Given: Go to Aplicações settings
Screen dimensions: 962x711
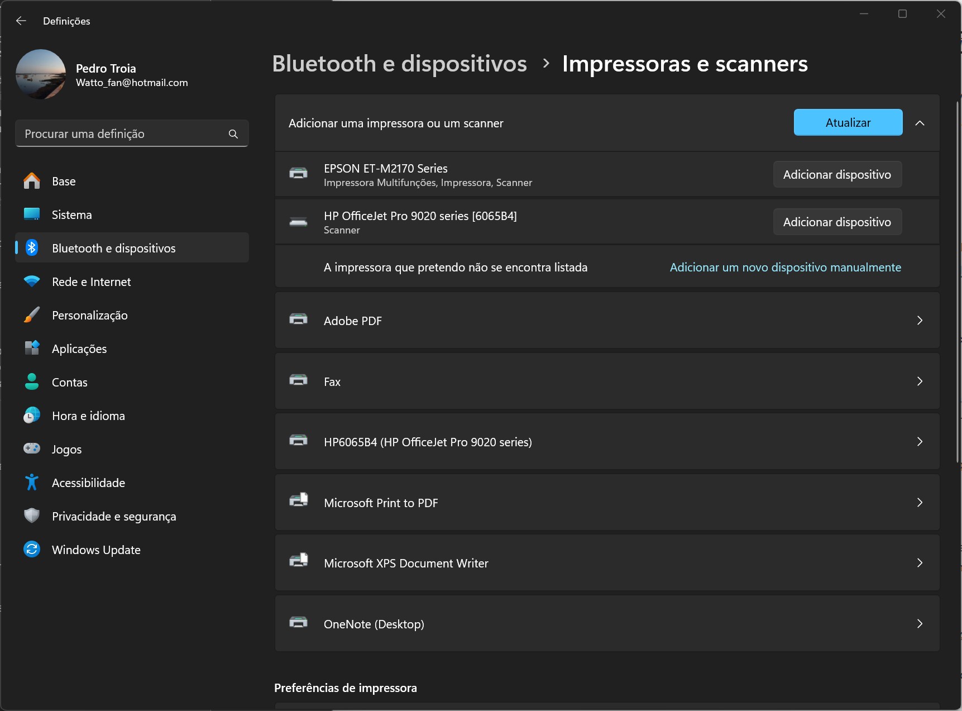Looking at the screenshot, I should [79, 349].
